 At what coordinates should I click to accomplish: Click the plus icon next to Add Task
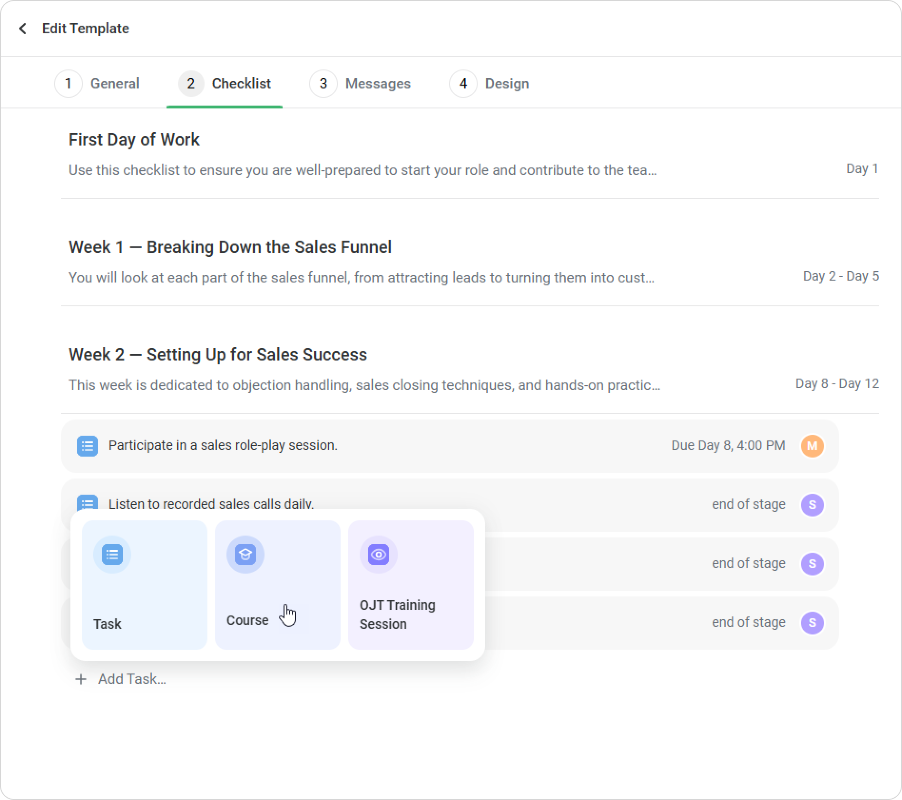click(x=81, y=679)
